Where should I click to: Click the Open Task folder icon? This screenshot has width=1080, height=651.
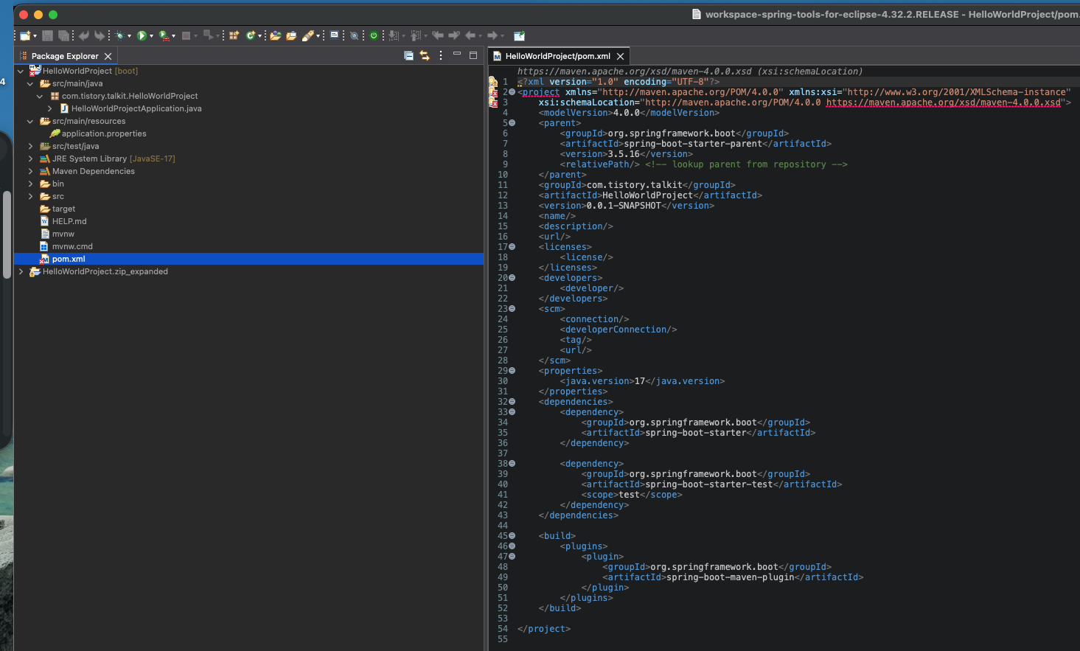pos(292,35)
